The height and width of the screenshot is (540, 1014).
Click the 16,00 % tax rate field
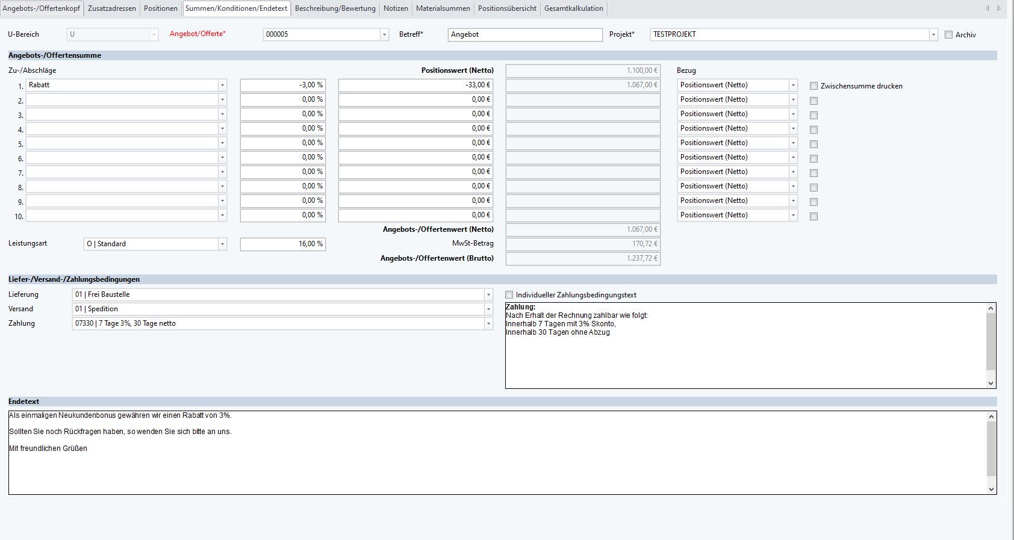[282, 244]
